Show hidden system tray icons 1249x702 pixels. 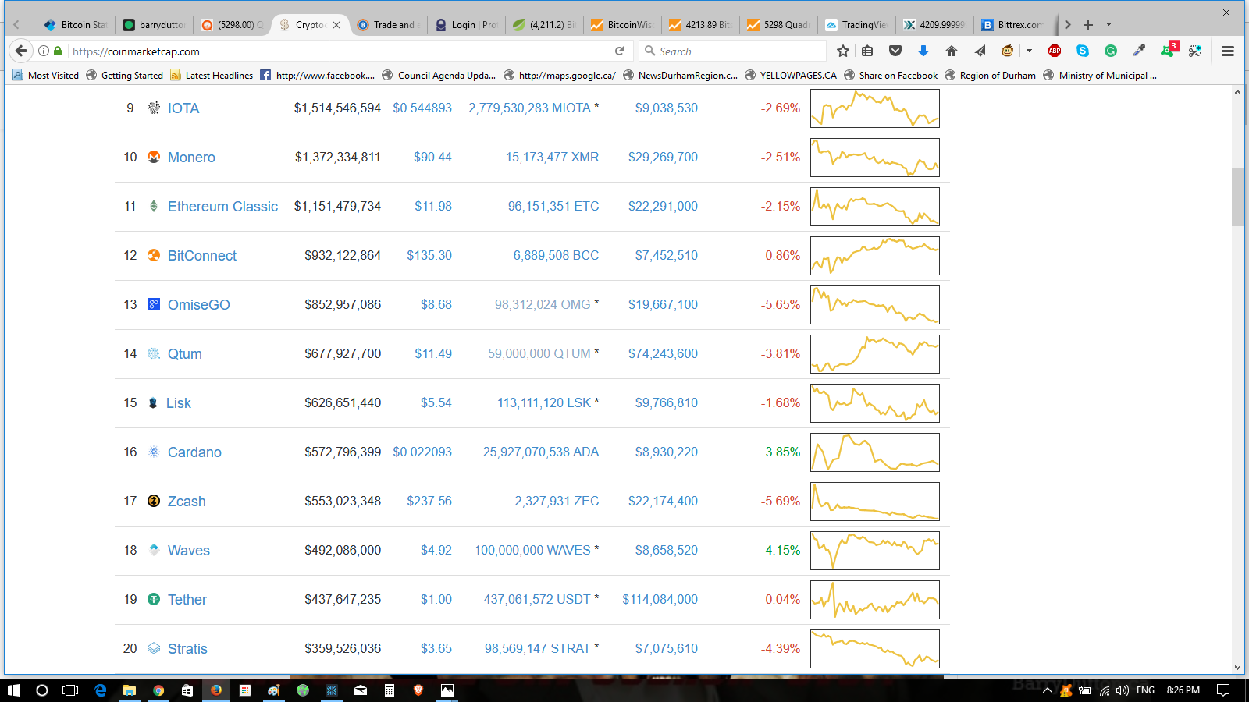[x=1048, y=690]
